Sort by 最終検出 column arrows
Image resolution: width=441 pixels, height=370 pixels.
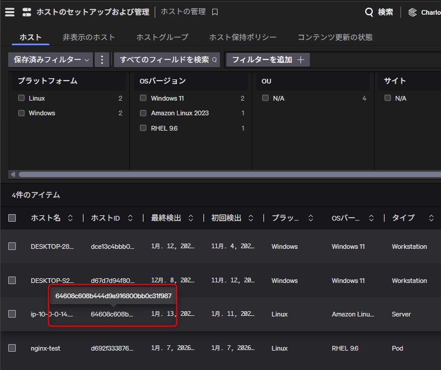[191, 218]
